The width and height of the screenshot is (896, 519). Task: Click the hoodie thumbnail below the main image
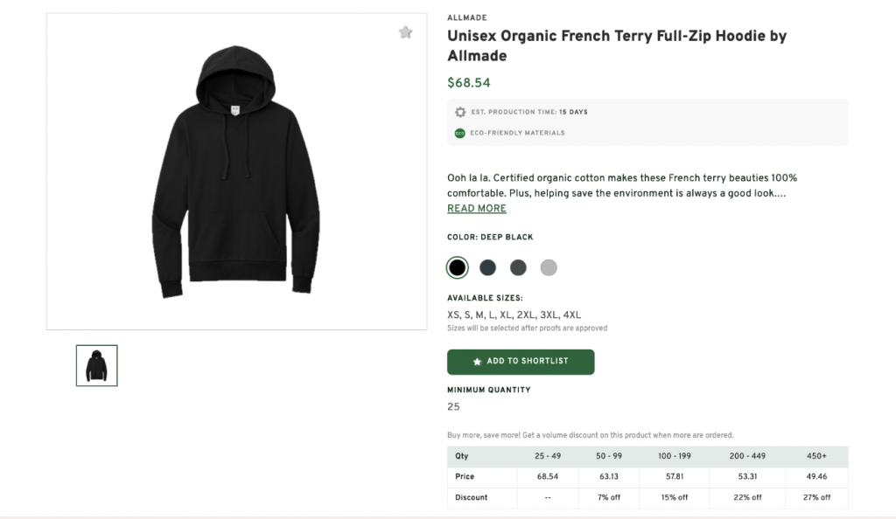click(96, 365)
